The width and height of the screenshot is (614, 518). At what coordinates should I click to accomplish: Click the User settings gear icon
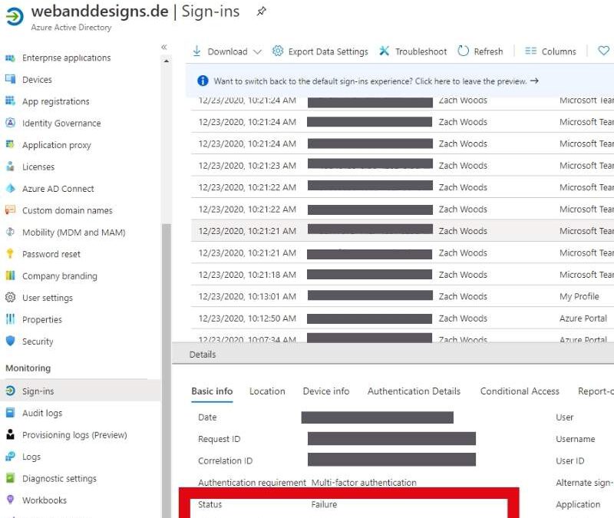click(x=10, y=298)
